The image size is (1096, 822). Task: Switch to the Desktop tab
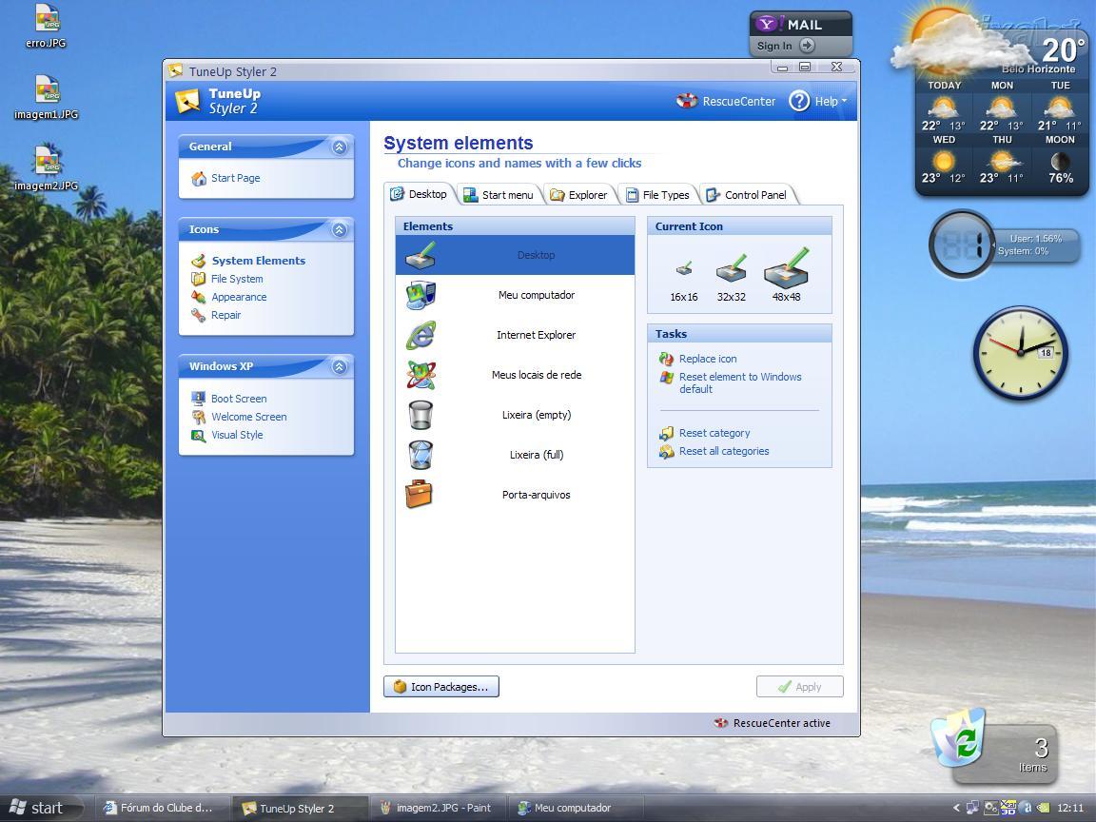pos(420,194)
